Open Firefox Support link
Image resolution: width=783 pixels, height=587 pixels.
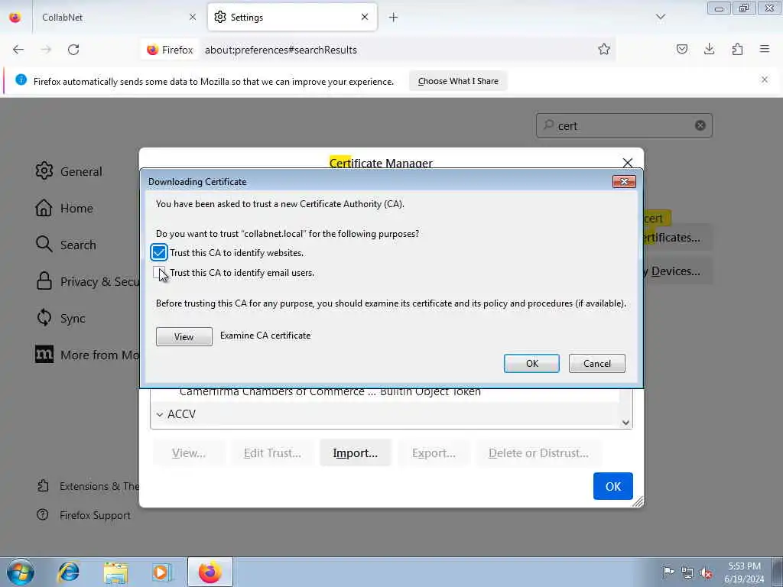tap(84, 515)
